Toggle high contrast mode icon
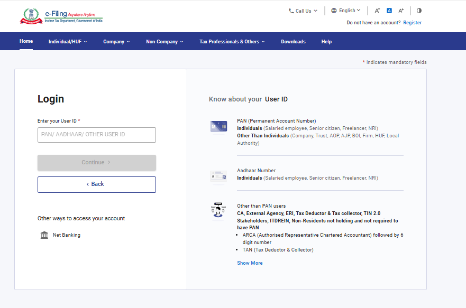This screenshot has width=466, height=308. pyautogui.click(x=419, y=11)
